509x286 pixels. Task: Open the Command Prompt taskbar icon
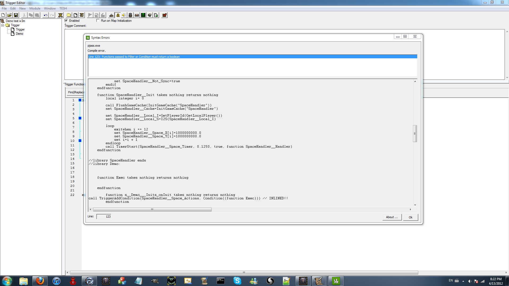tap(221, 281)
